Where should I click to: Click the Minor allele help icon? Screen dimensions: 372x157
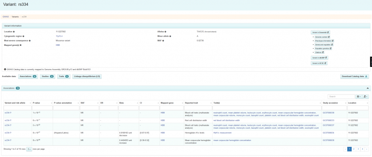pyautogui.click(x=170, y=36)
